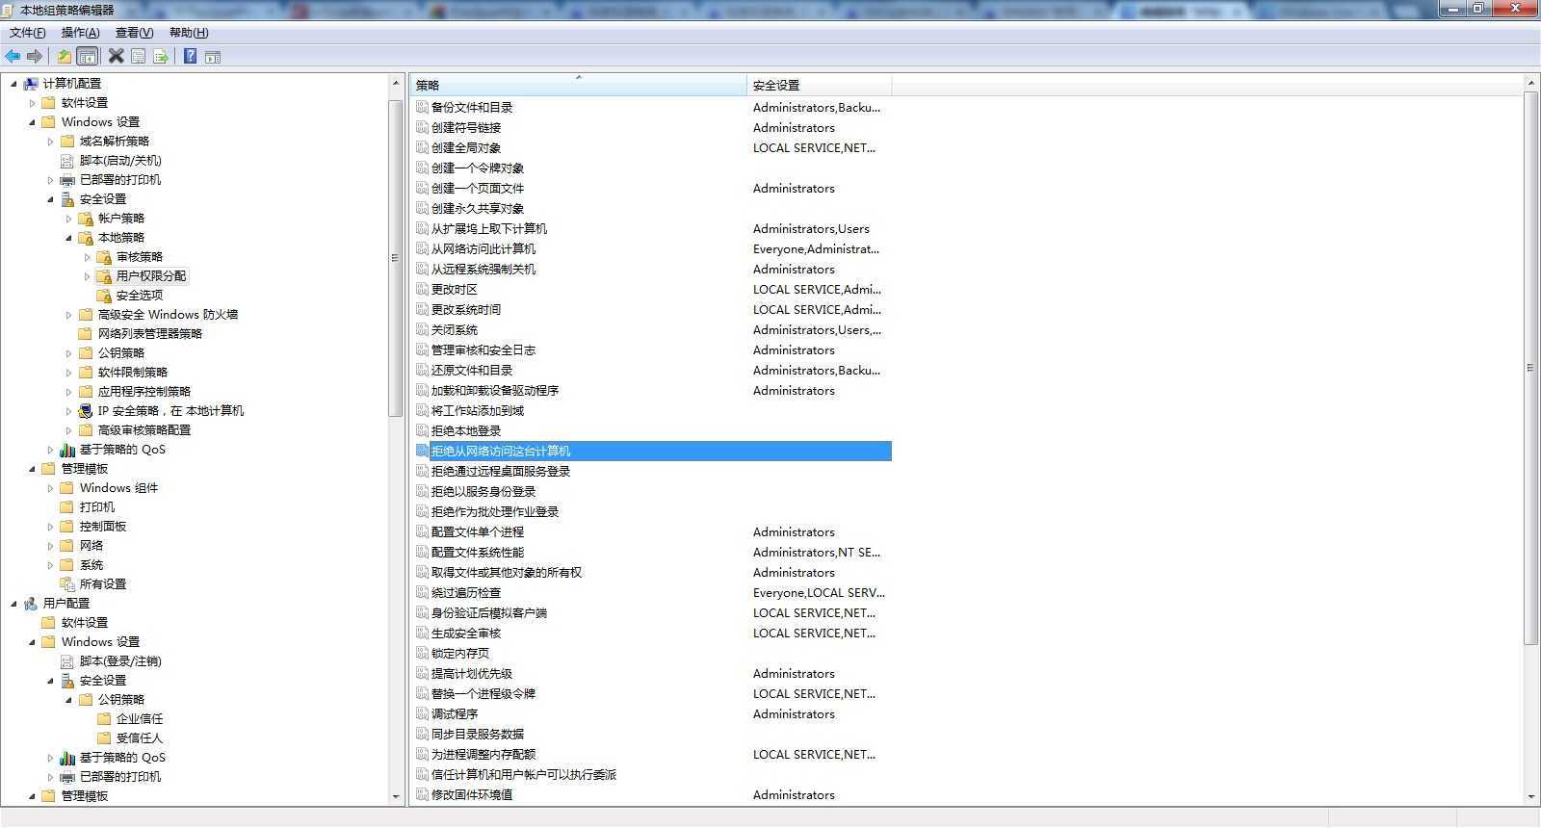Select the 企业信任 tree item
Viewport: 1541px width, 828px height.
140,719
